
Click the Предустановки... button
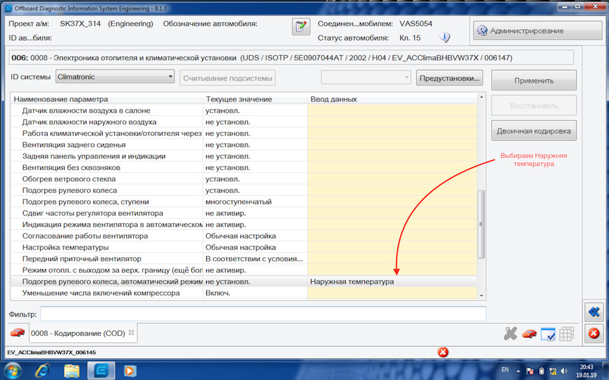449,78
